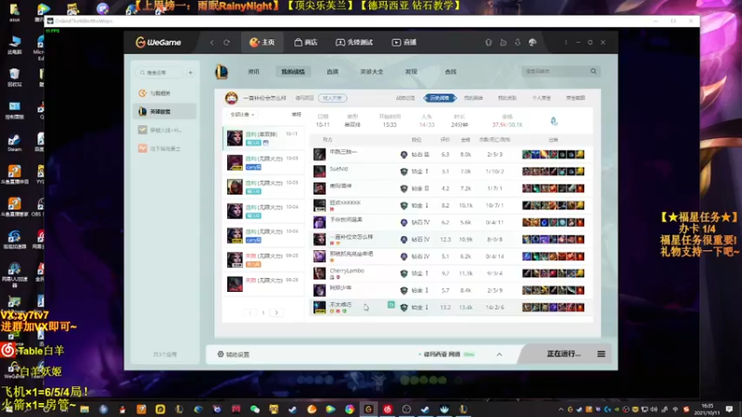Go back with the WeGame back arrow
742x417 pixels.
(x=212, y=43)
